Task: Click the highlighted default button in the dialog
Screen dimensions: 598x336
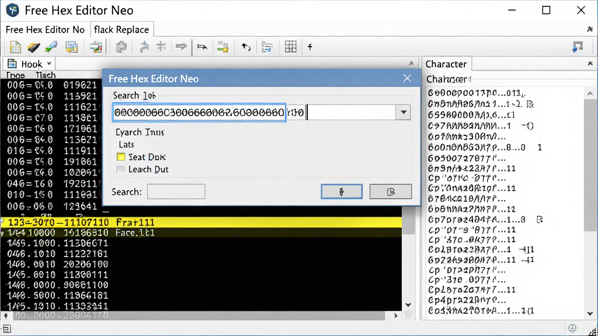Action: click(x=342, y=191)
